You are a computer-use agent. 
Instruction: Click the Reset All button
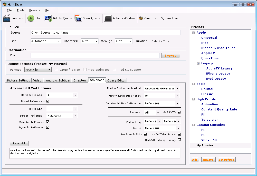point(19,143)
